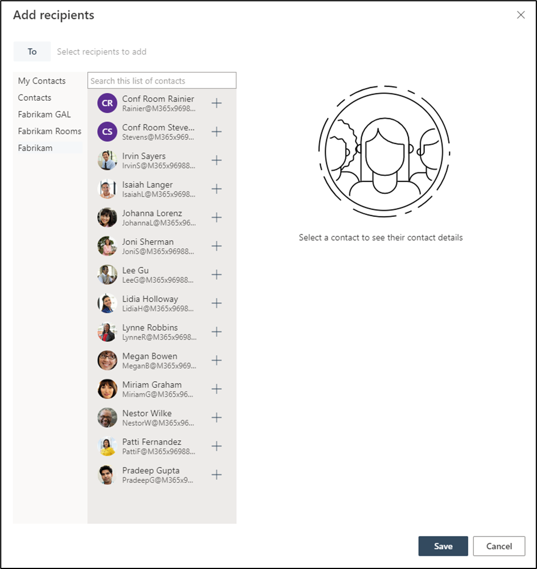Image resolution: width=537 pixels, height=569 pixels.
Task: Add Patti Fernandez using plus icon
Action: point(217,446)
